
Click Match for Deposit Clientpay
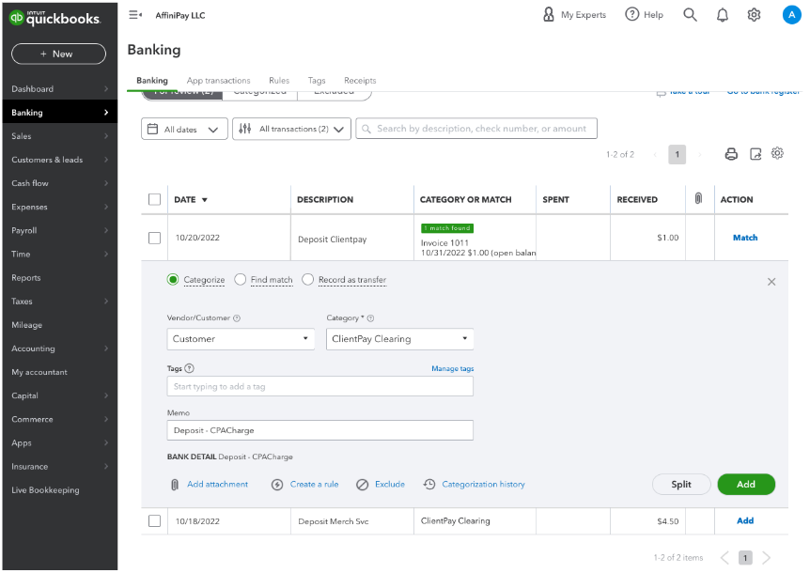tap(745, 238)
